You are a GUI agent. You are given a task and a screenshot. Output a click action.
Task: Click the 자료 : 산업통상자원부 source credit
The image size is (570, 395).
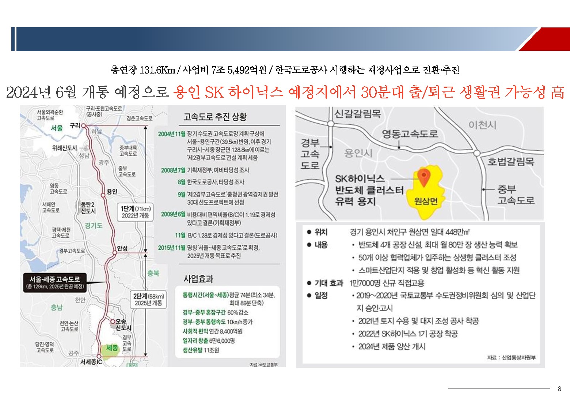click(511, 358)
